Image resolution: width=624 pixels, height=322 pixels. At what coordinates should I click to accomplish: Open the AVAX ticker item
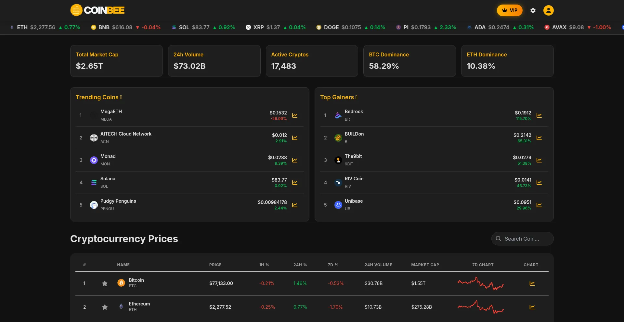pos(578,27)
